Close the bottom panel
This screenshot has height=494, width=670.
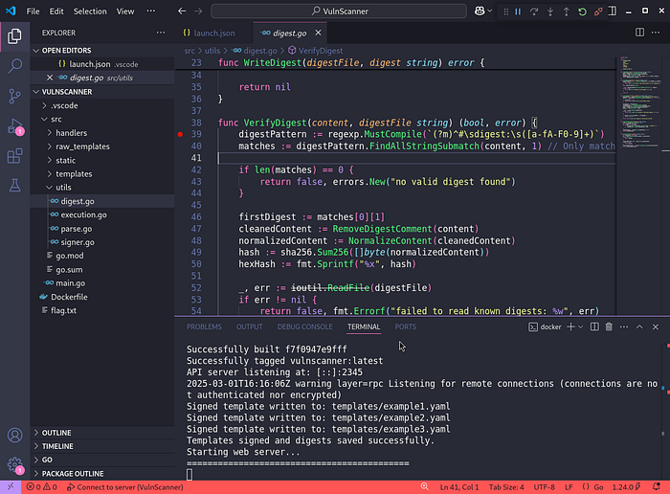(x=656, y=326)
